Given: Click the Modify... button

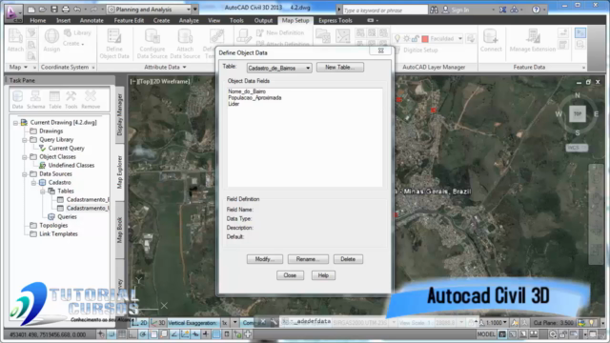Looking at the screenshot, I should 265,259.
